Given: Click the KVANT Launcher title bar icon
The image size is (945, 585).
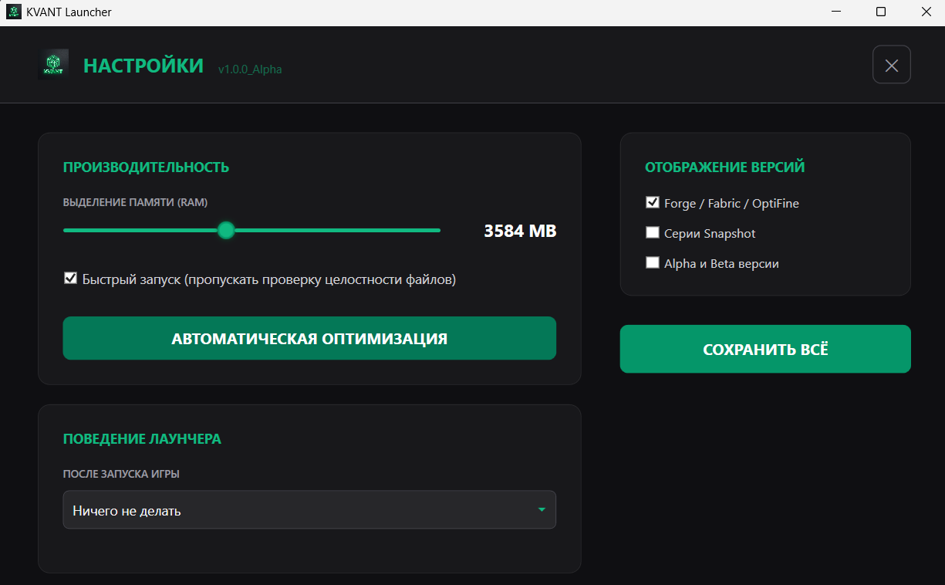Looking at the screenshot, I should tap(14, 12).
